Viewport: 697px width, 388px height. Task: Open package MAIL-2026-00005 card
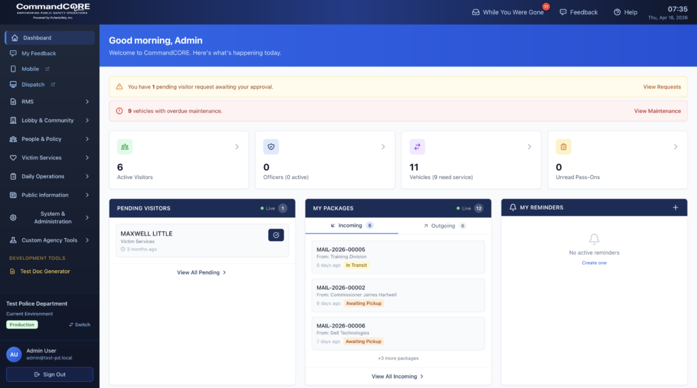398,257
